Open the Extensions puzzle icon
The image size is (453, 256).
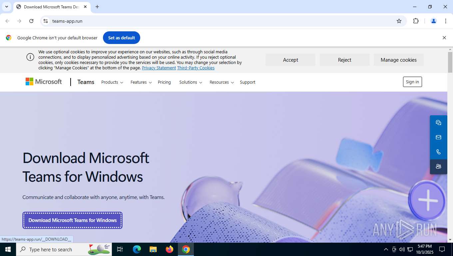(416, 21)
